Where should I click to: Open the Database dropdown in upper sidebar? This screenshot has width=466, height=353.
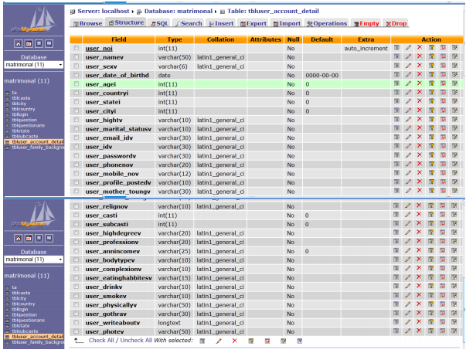33,65
